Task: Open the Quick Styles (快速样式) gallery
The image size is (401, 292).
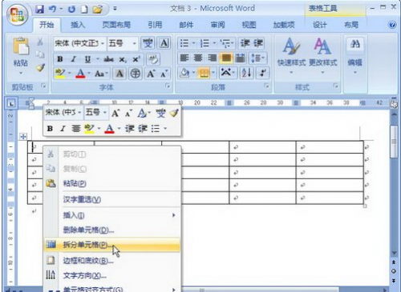Action: coord(291,55)
